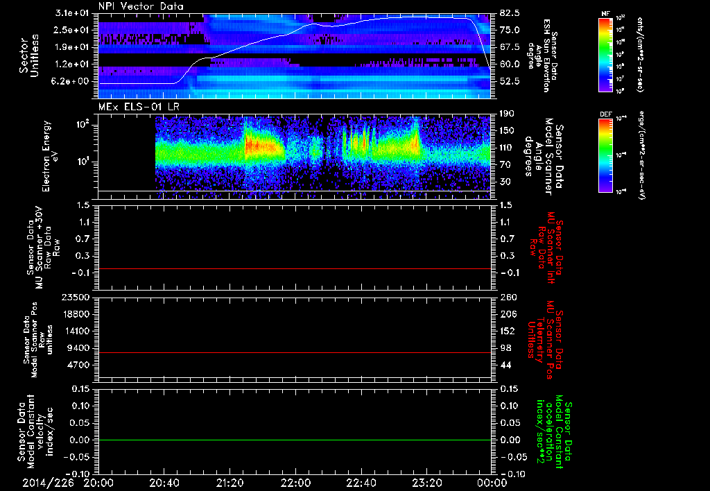Click the 'cnts/(cm**2-sr-sec)' colorbar unit label
The width and height of the screenshot is (710, 491).
[640, 54]
